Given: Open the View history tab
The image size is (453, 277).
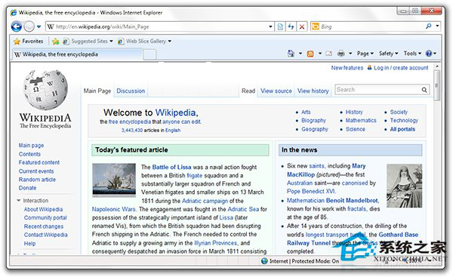Looking at the screenshot, I should 313,91.
